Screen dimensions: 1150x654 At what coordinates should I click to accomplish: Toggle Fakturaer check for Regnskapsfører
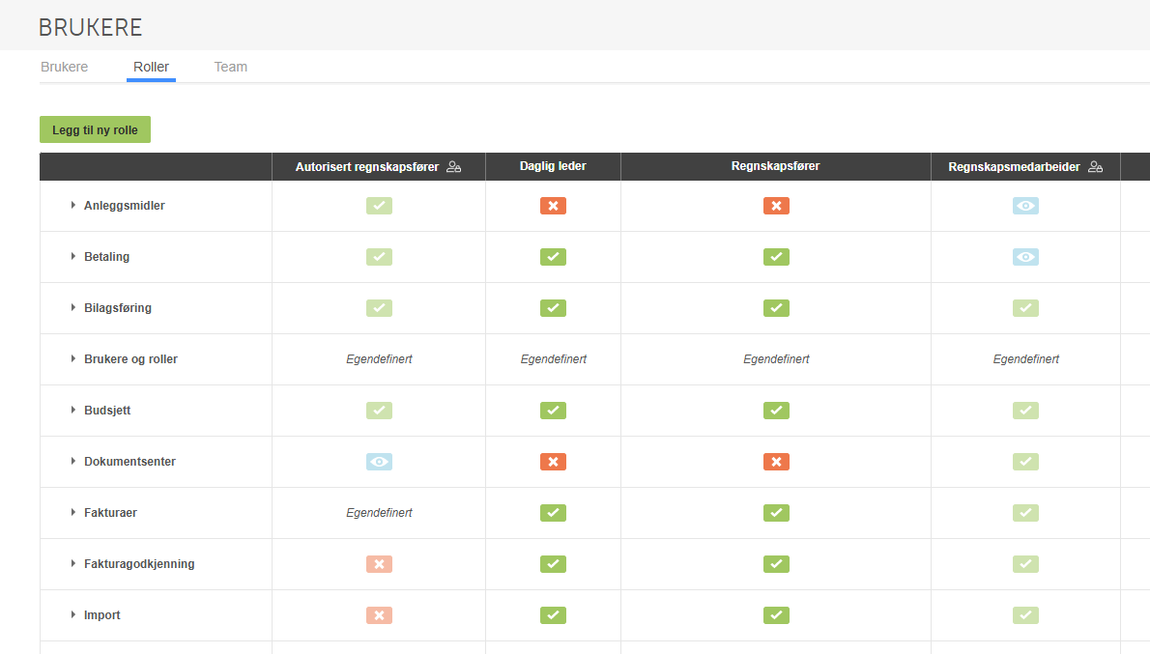776,513
